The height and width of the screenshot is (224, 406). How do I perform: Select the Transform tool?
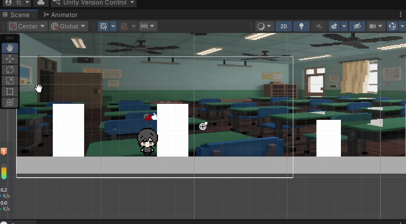10,102
